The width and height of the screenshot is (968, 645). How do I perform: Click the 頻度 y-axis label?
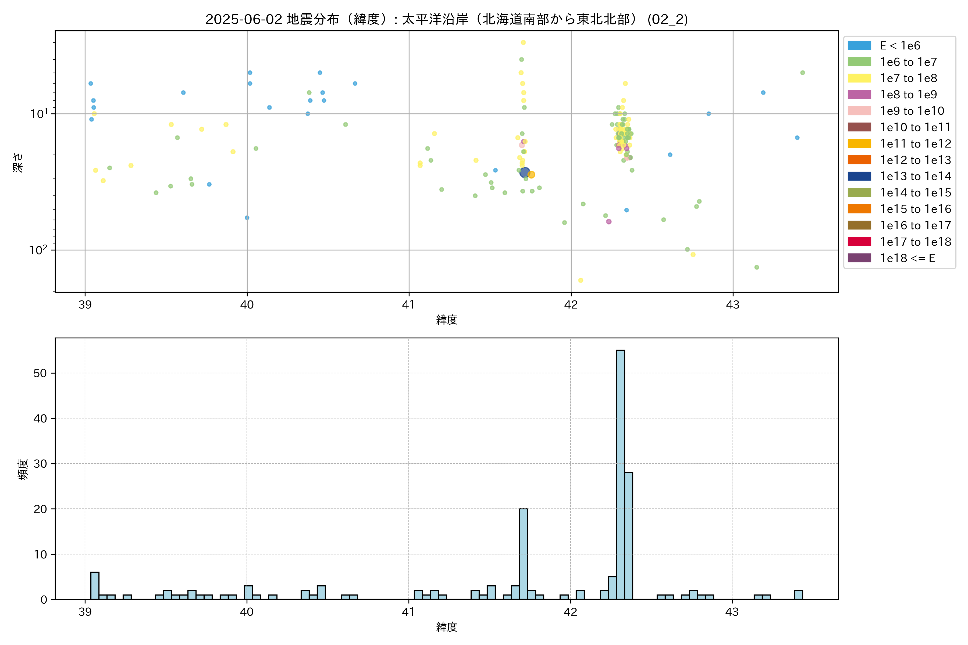23,469
